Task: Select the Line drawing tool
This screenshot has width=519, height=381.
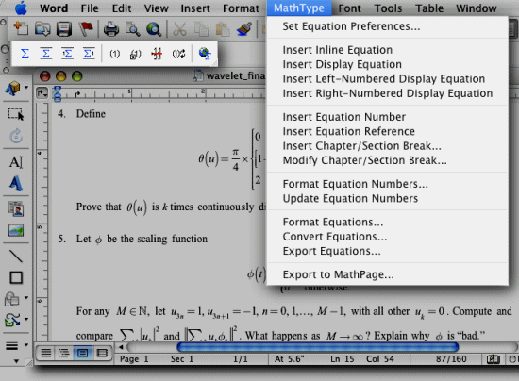Action: coord(16,256)
